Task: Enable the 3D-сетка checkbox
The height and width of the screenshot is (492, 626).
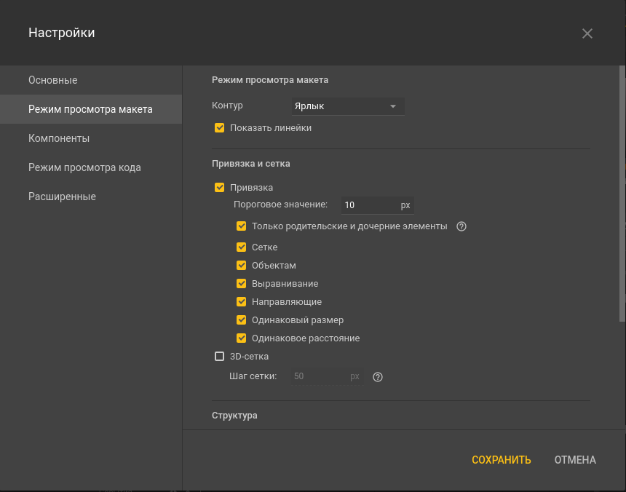Action: pyautogui.click(x=220, y=357)
